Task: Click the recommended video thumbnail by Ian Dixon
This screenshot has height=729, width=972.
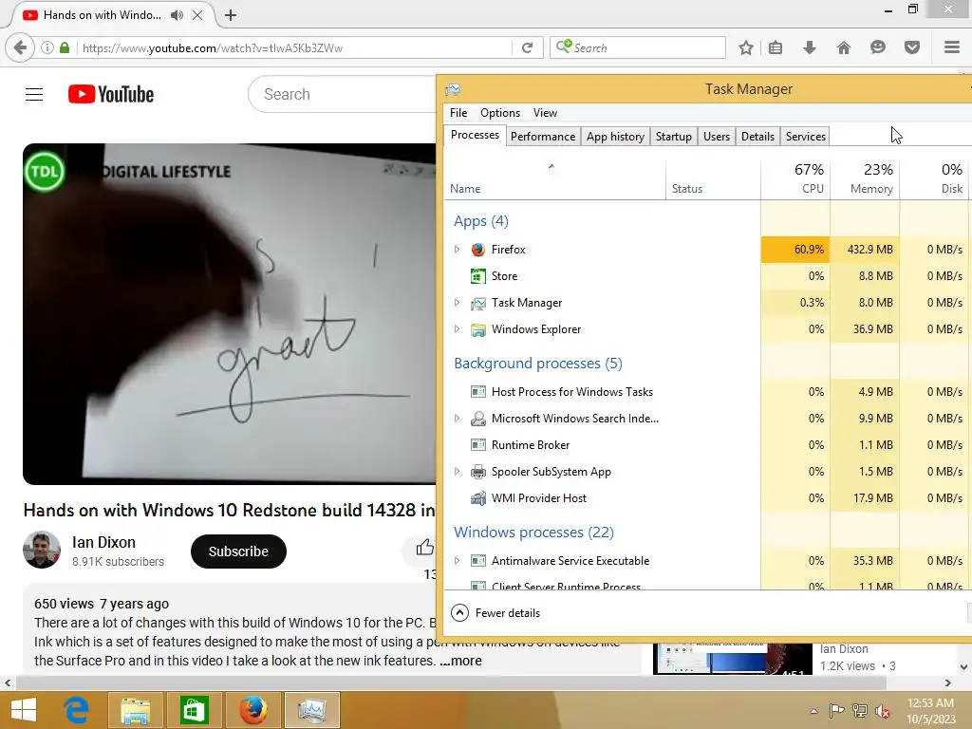Action: pyautogui.click(x=732, y=659)
